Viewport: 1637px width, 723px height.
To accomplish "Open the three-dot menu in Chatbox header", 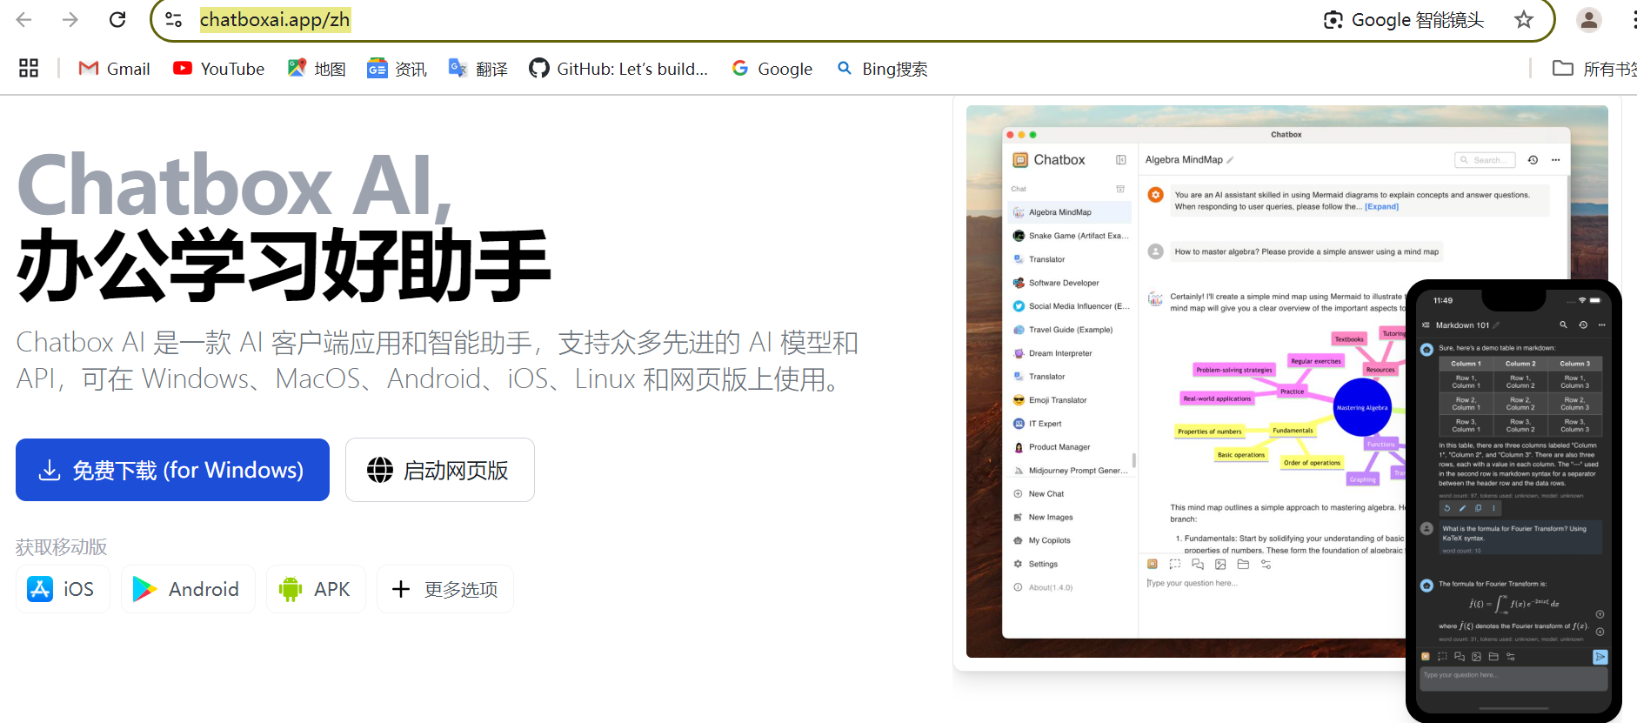I will click(1556, 160).
